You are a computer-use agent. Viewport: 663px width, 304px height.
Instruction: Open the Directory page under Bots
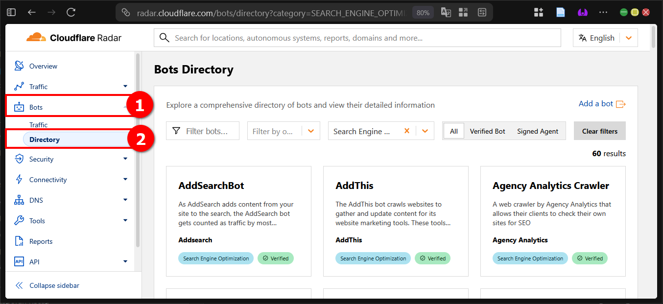pyautogui.click(x=45, y=140)
